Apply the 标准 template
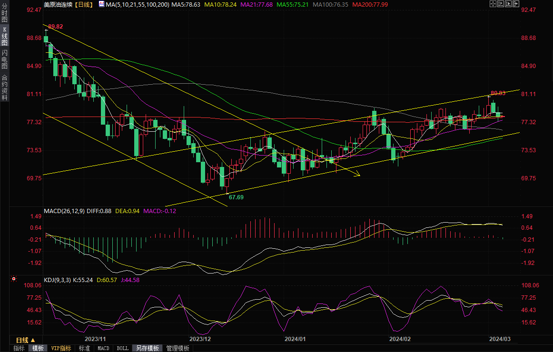 [x=84, y=348]
